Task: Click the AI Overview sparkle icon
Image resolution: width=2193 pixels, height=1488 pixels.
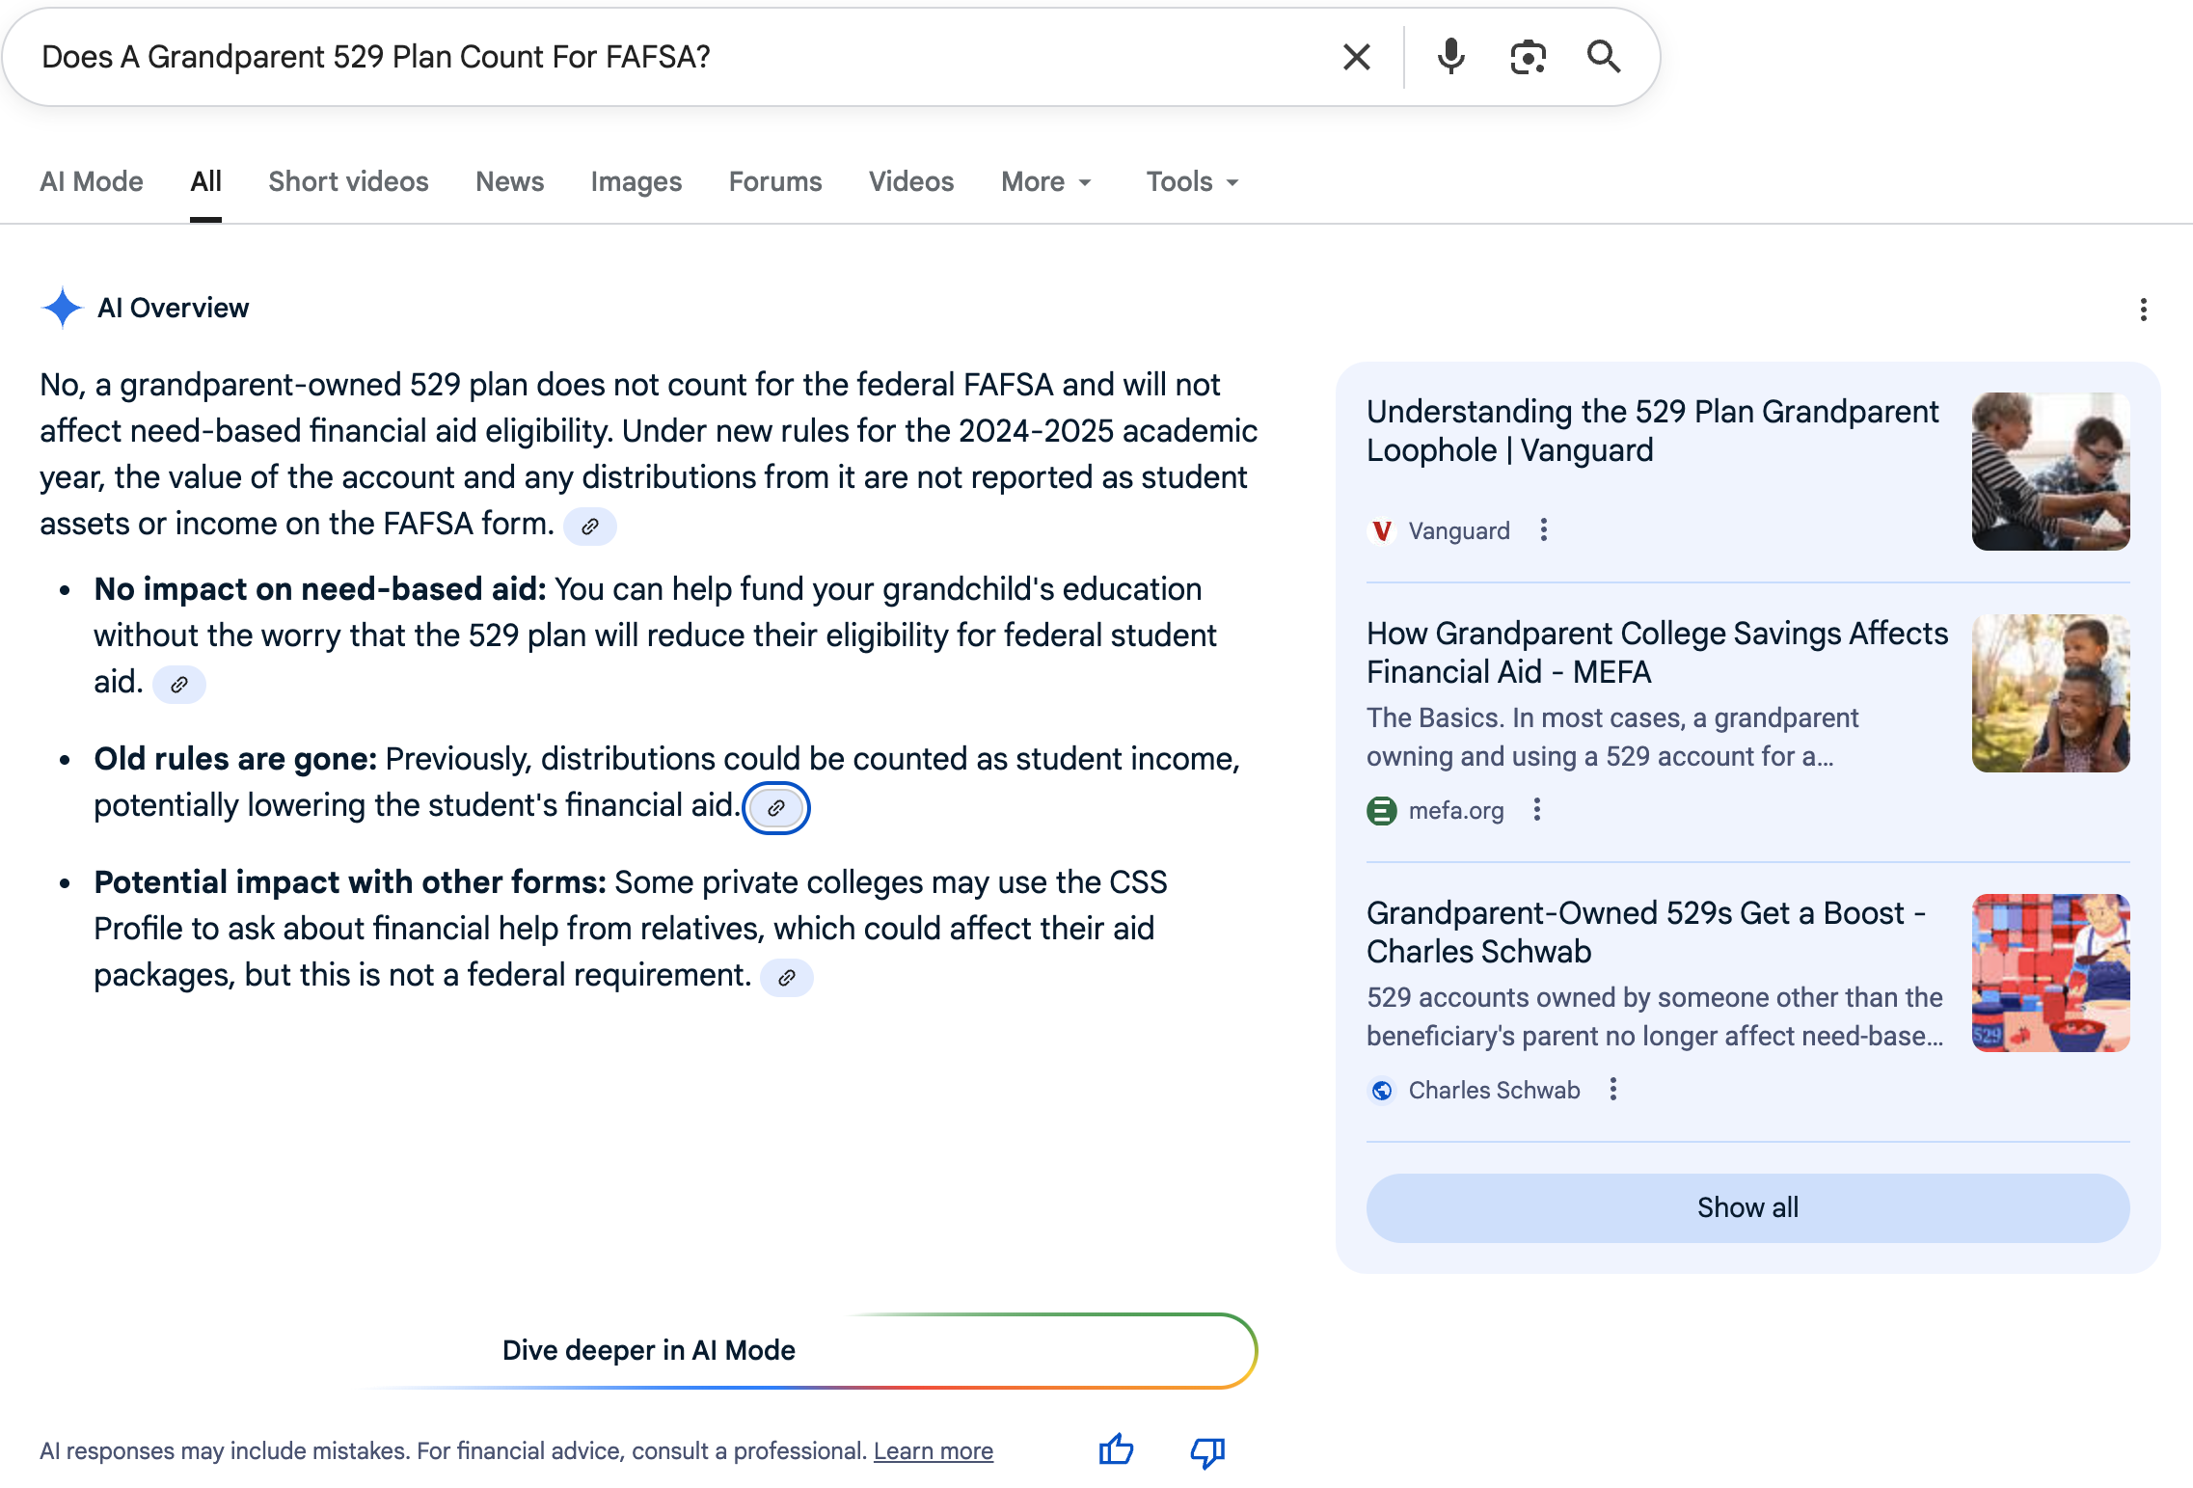Action: 62,308
